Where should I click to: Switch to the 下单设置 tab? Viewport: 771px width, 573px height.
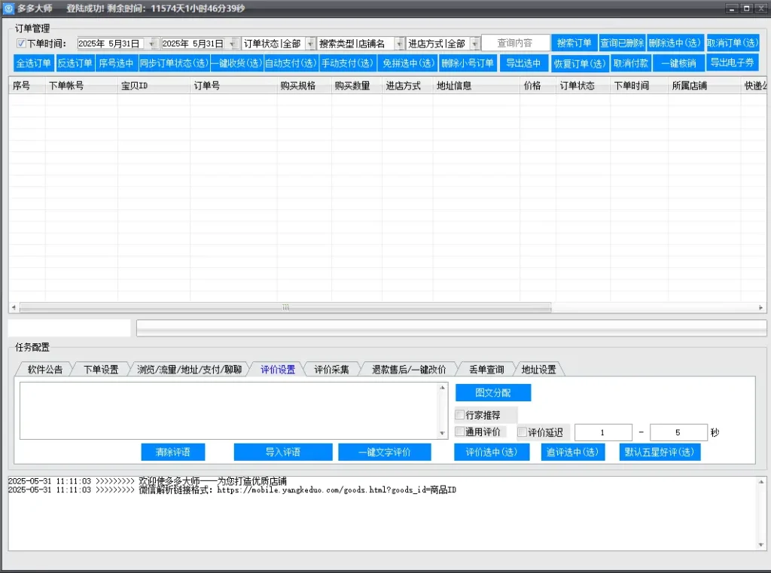click(101, 370)
